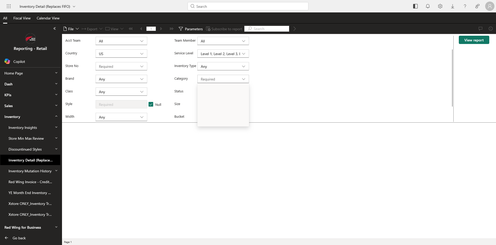Screen dimensions: 496x245
Task: Uncheck the Null checkbox for Style
Action: point(151,104)
